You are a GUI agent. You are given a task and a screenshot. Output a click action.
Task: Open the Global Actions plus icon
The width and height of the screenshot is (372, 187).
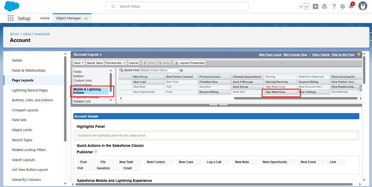(x=315, y=7)
